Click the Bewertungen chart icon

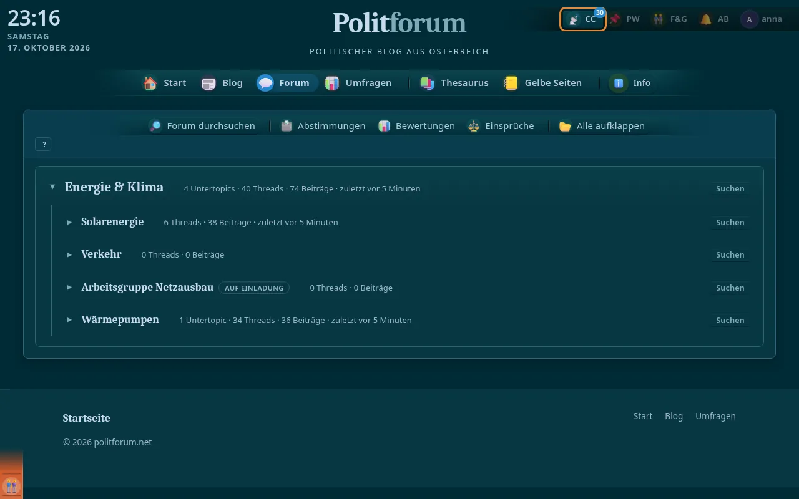click(385, 126)
